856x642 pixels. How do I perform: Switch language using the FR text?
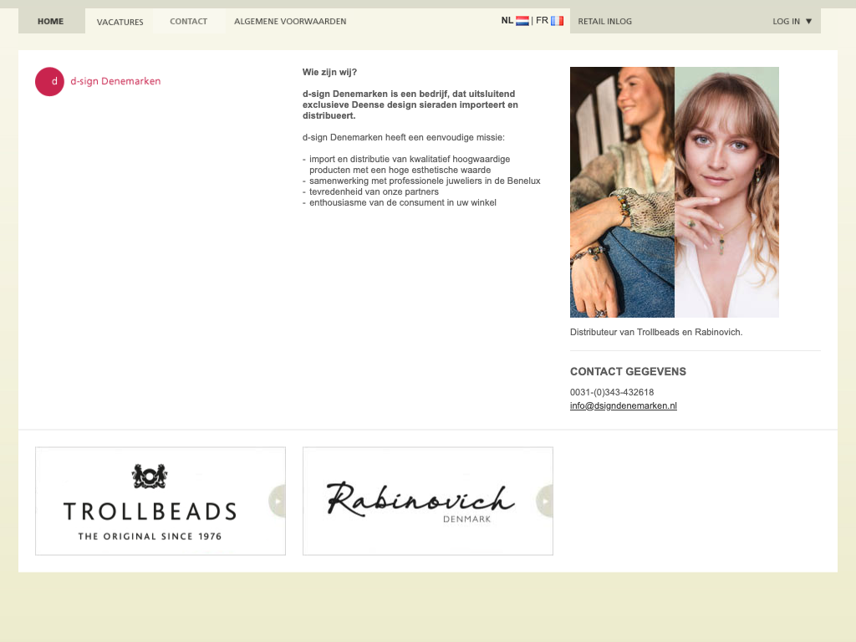[x=542, y=21]
